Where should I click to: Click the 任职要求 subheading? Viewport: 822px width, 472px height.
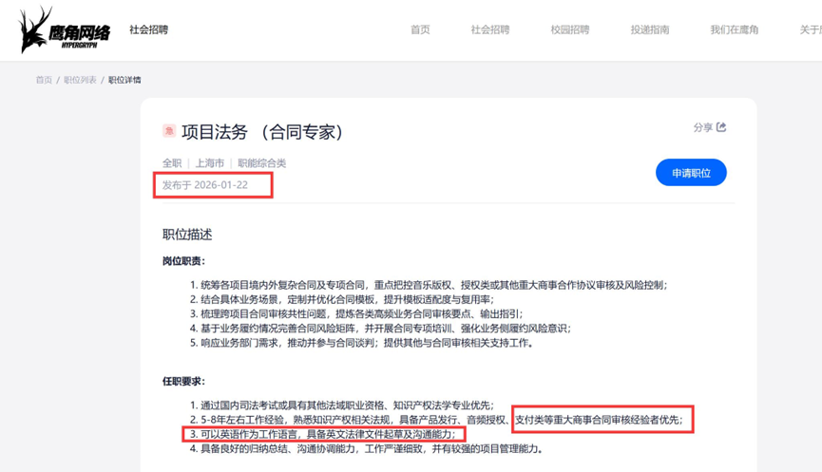[183, 381]
